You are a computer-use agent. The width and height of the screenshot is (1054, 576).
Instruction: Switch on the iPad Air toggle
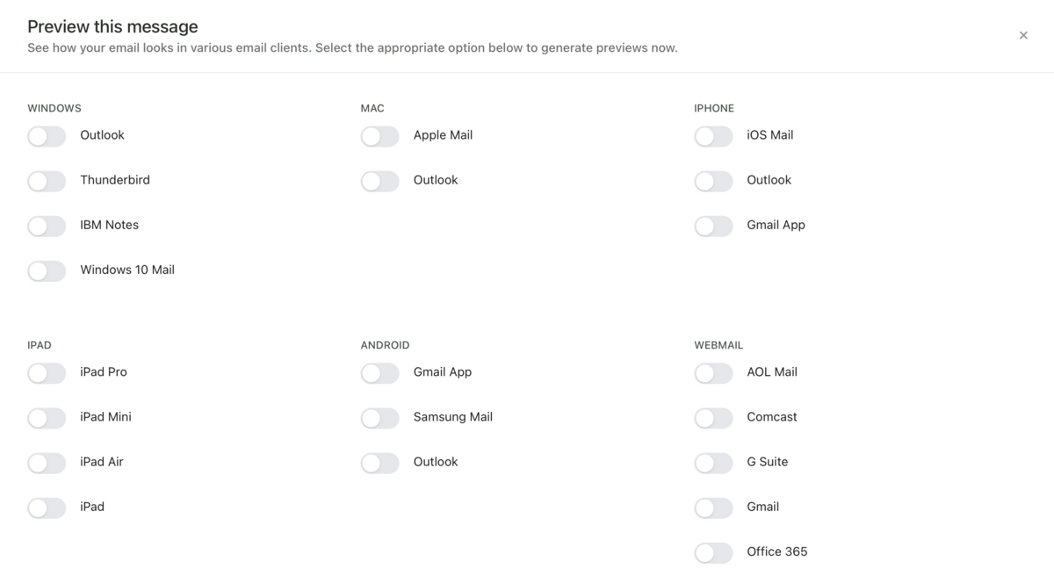pos(47,463)
